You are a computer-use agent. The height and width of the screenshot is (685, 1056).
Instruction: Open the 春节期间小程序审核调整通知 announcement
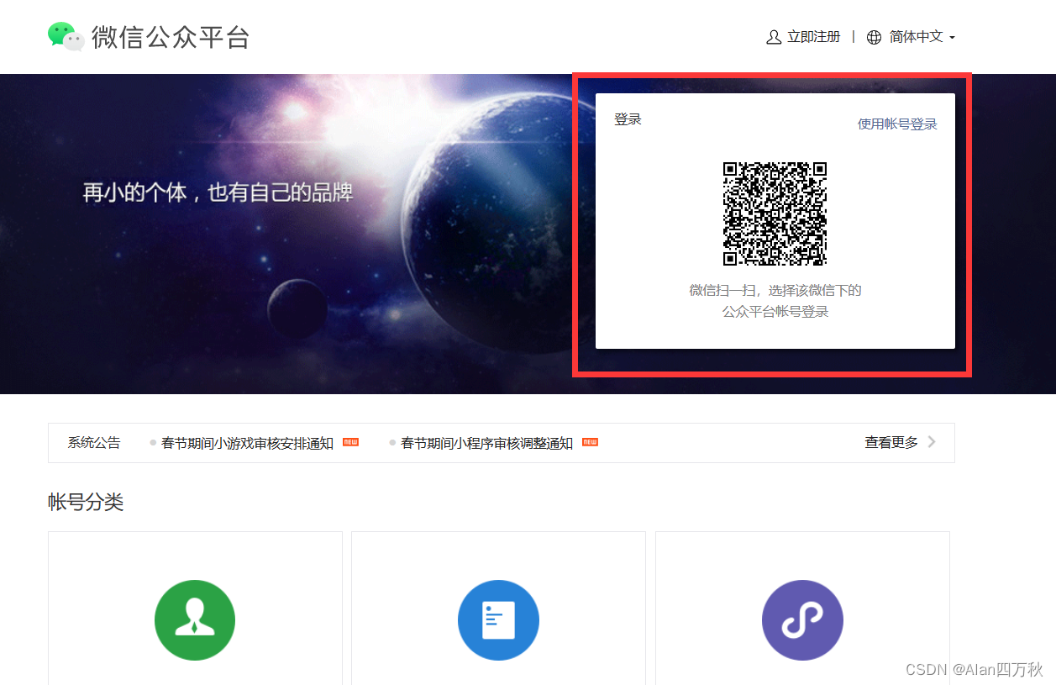coord(486,443)
